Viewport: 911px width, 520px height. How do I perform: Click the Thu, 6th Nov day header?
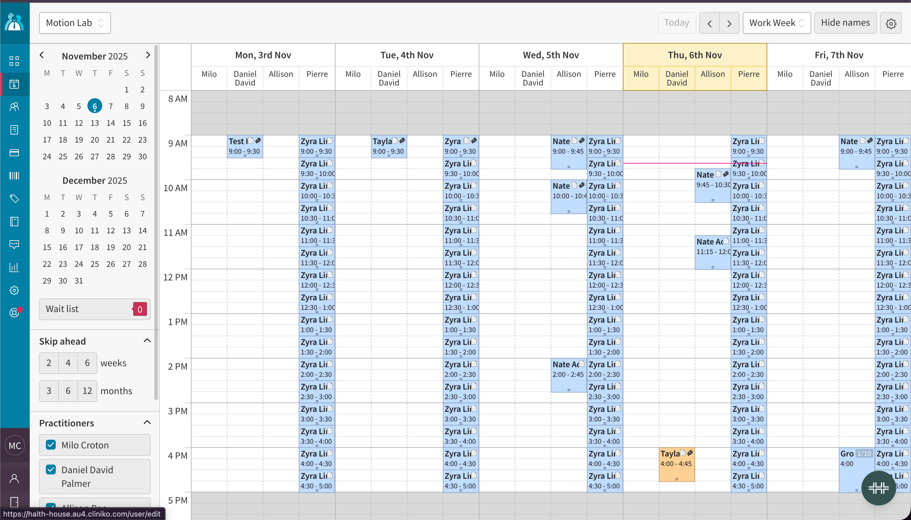pos(695,55)
